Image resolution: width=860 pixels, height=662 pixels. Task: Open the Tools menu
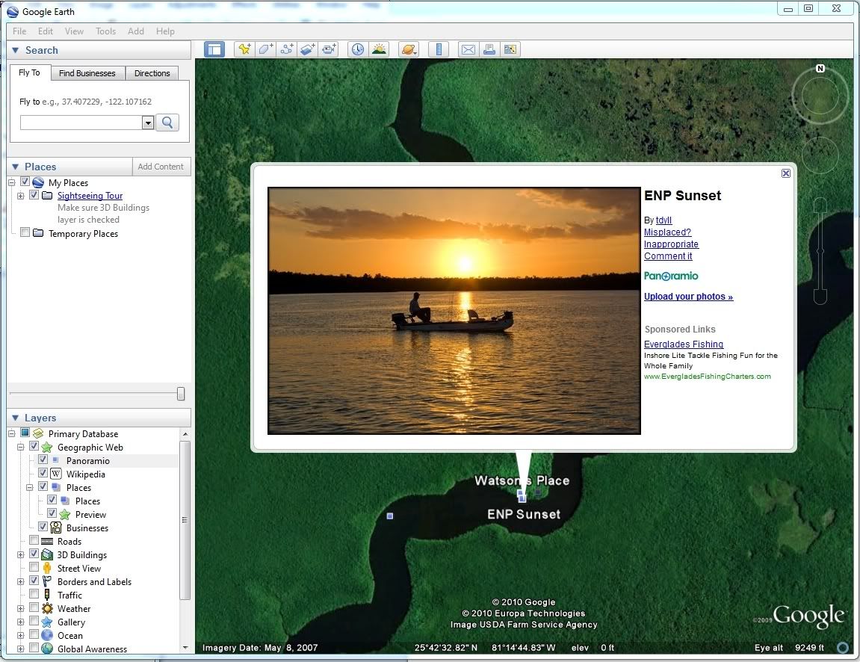[x=105, y=31]
